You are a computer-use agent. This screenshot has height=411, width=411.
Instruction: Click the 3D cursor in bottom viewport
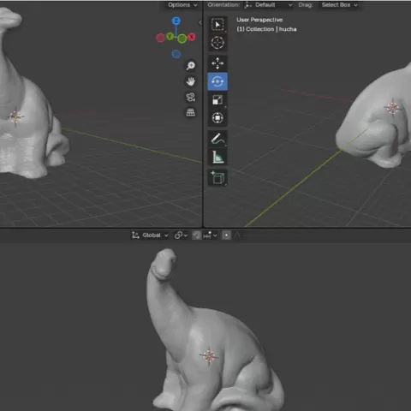pyautogui.click(x=209, y=356)
